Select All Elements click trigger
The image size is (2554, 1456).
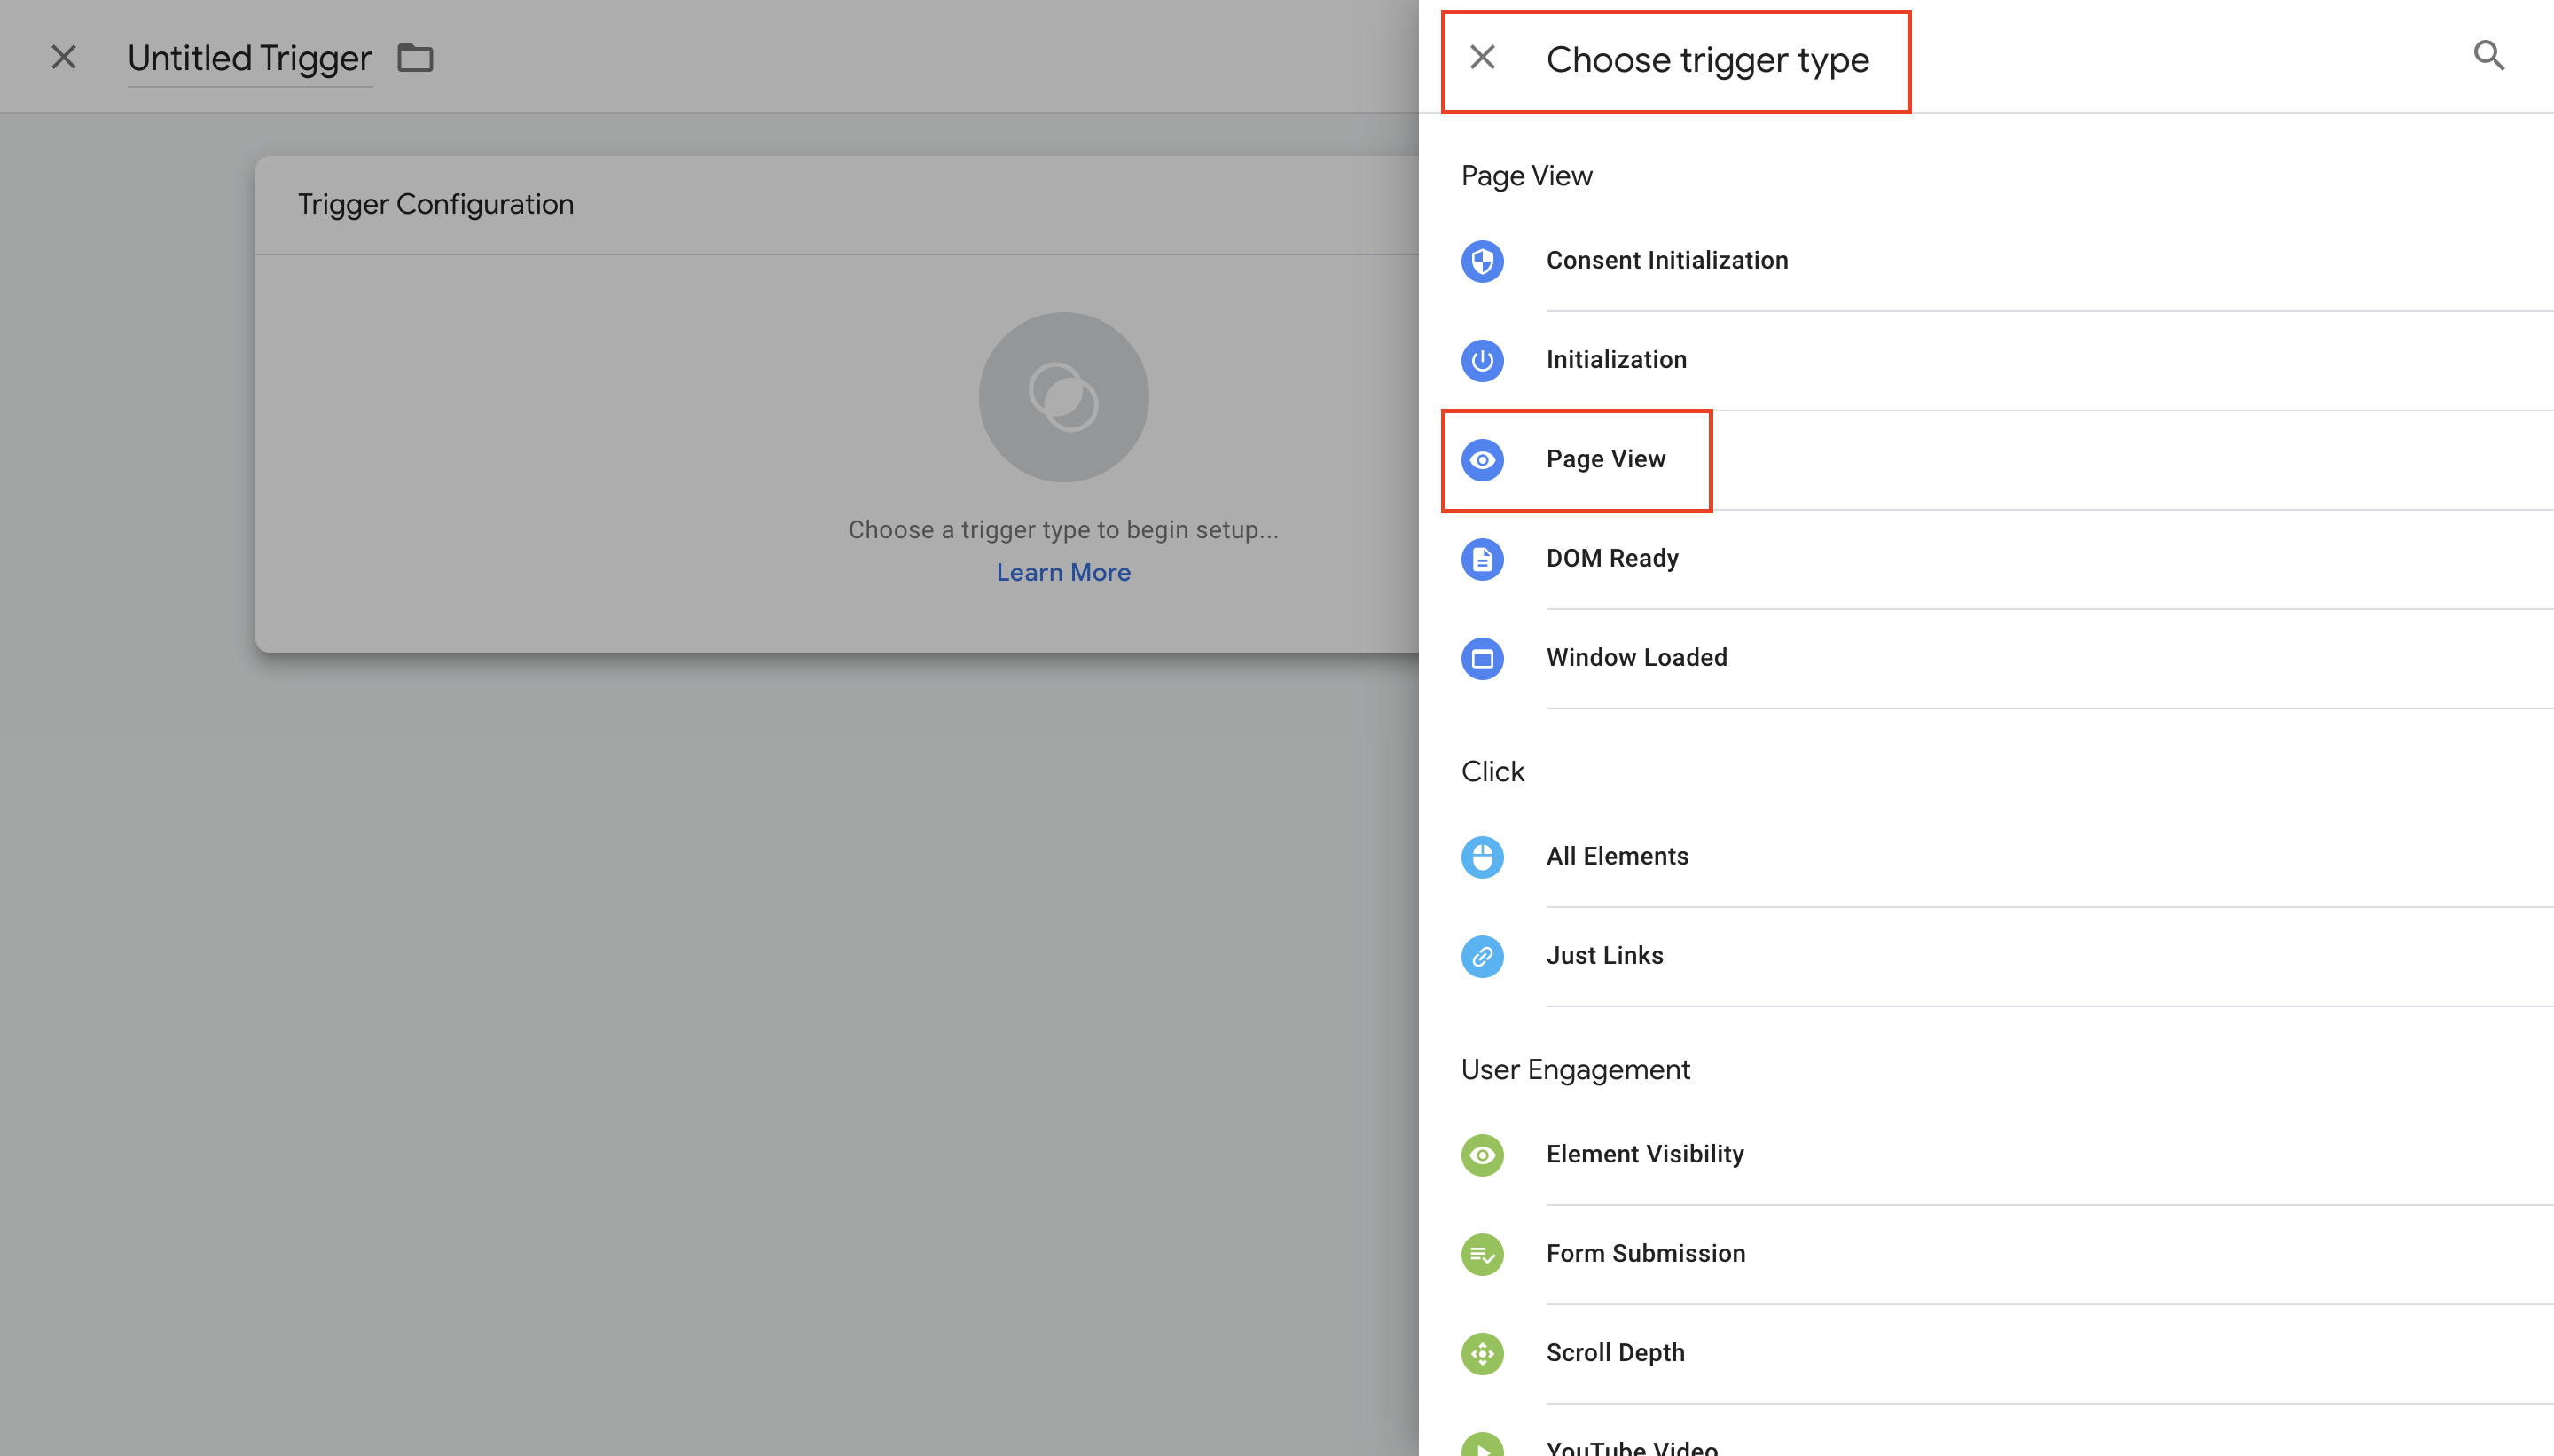click(1986, 857)
